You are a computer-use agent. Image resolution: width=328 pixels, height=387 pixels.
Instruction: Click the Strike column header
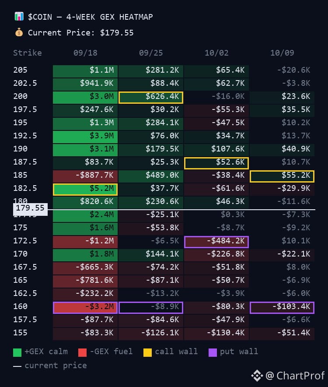(28, 53)
